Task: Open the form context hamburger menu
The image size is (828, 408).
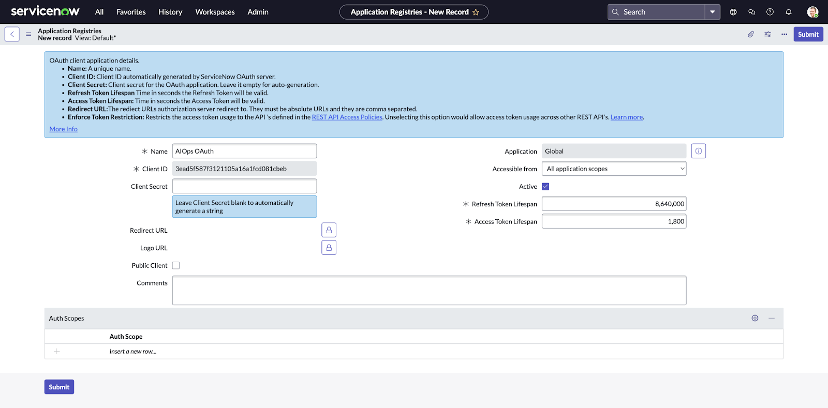Action: 28,34
